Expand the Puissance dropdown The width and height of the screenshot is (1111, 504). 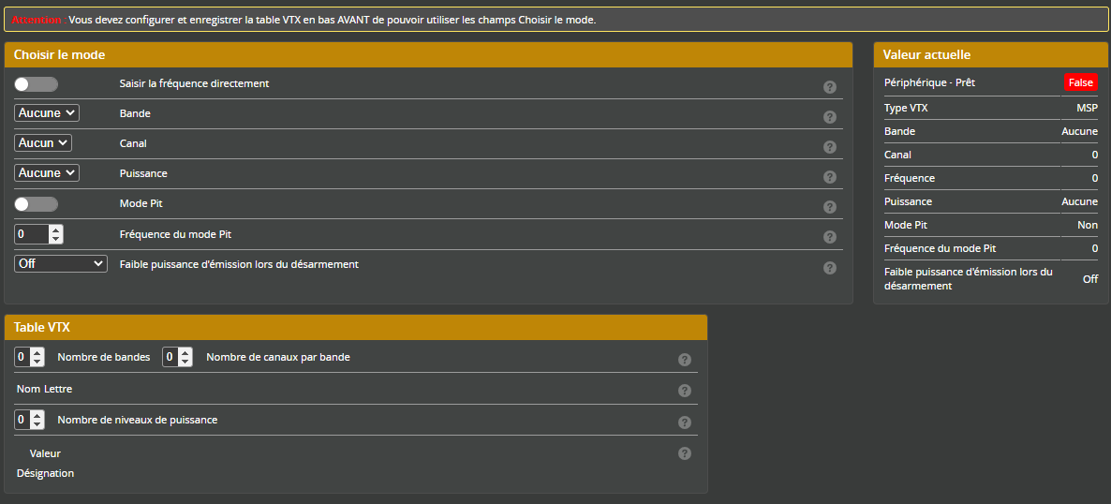[47, 173]
